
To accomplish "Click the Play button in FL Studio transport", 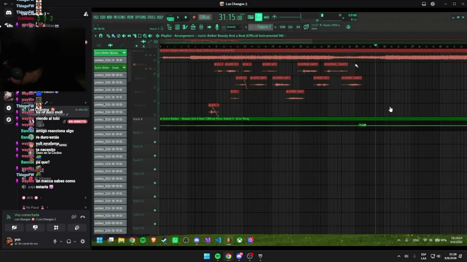I will (178, 17).
